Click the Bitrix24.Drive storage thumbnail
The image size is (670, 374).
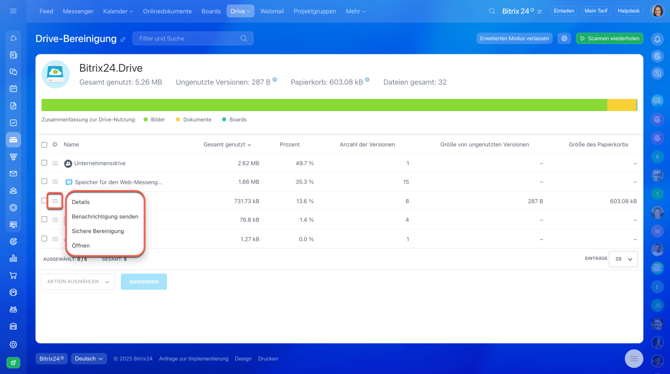pos(55,74)
